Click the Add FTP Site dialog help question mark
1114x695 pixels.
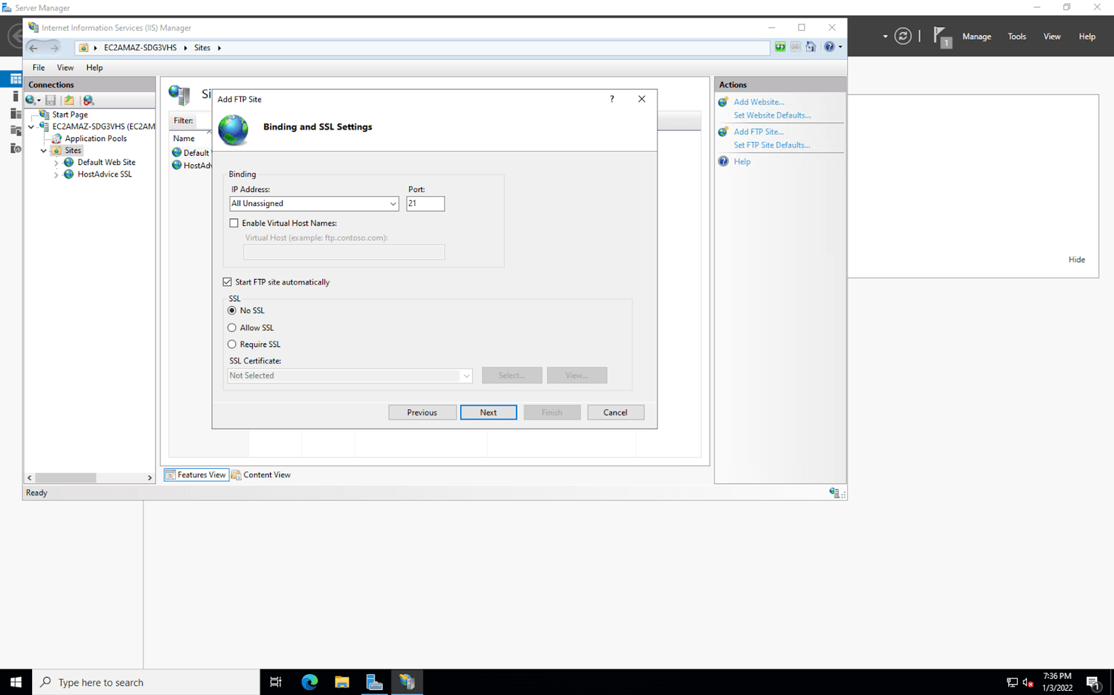coord(612,99)
